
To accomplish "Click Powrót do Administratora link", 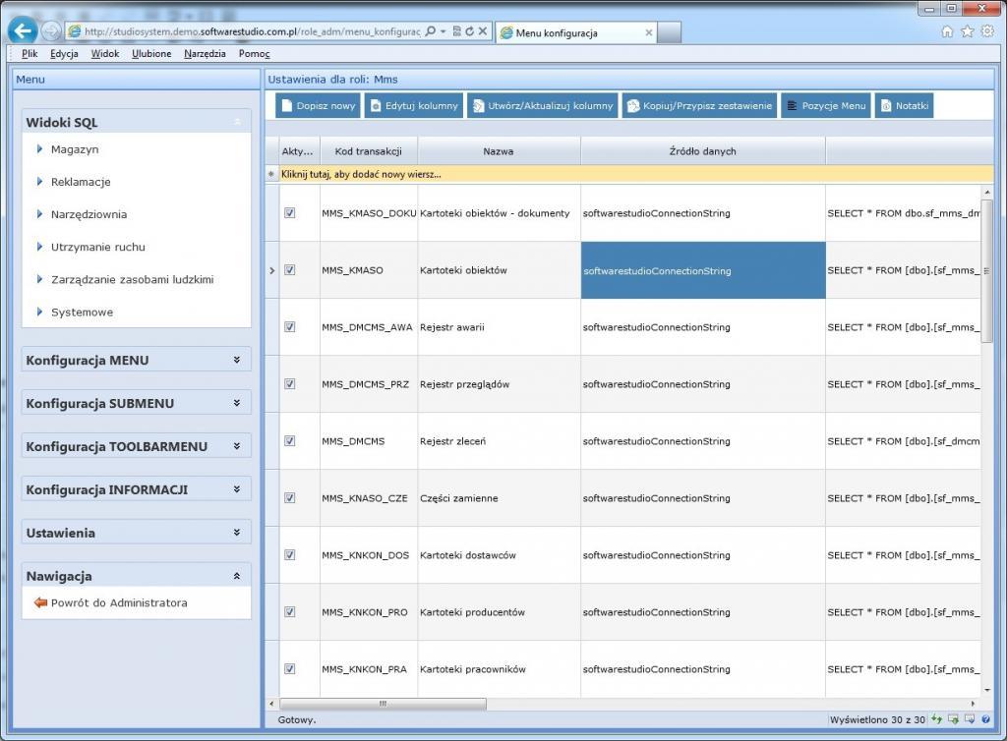I will 118,602.
